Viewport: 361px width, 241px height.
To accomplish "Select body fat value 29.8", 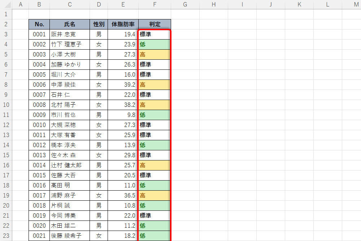I will click(123, 155).
